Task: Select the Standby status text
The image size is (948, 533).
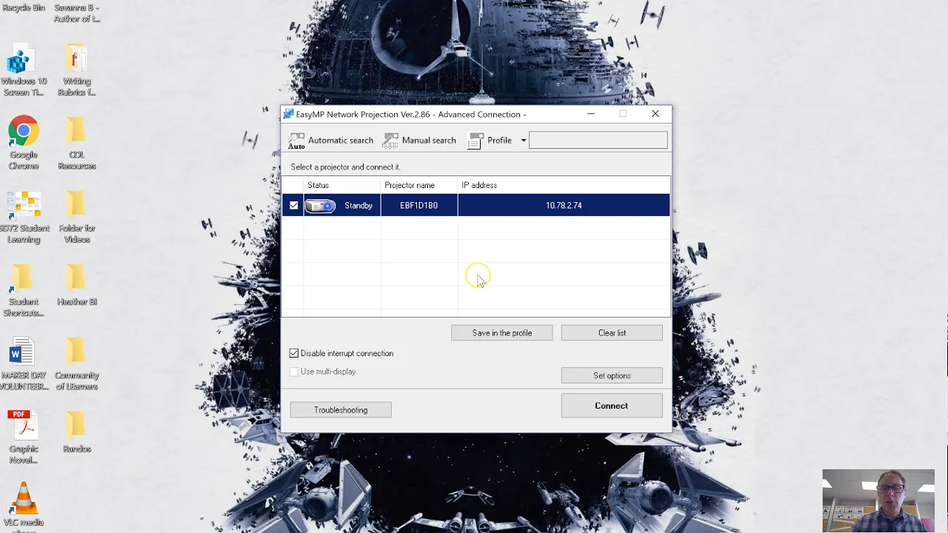Action: coord(358,206)
